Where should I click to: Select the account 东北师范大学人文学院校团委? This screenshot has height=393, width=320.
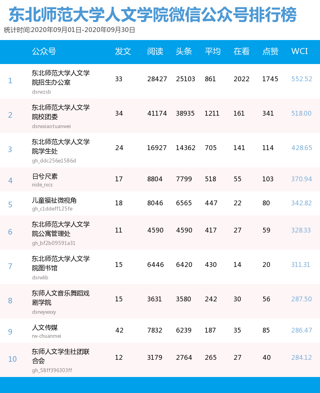[x=61, y=112]
